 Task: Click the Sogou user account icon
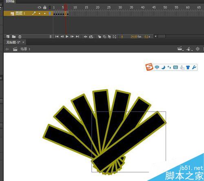pyautogui.click(x=182, y=67)
